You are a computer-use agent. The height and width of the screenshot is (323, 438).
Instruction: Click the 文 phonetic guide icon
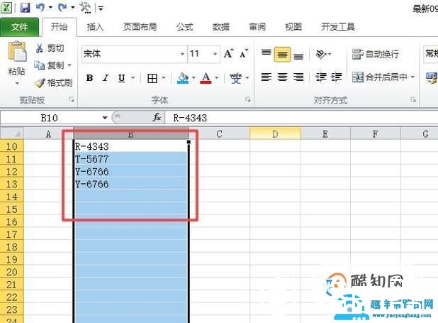(x=236, y=78)
